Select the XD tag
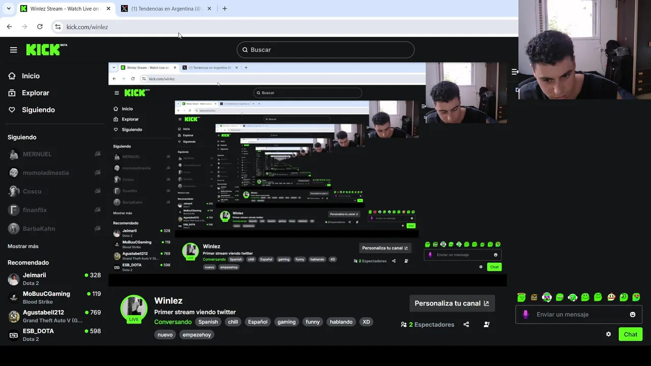 point(366,322)
